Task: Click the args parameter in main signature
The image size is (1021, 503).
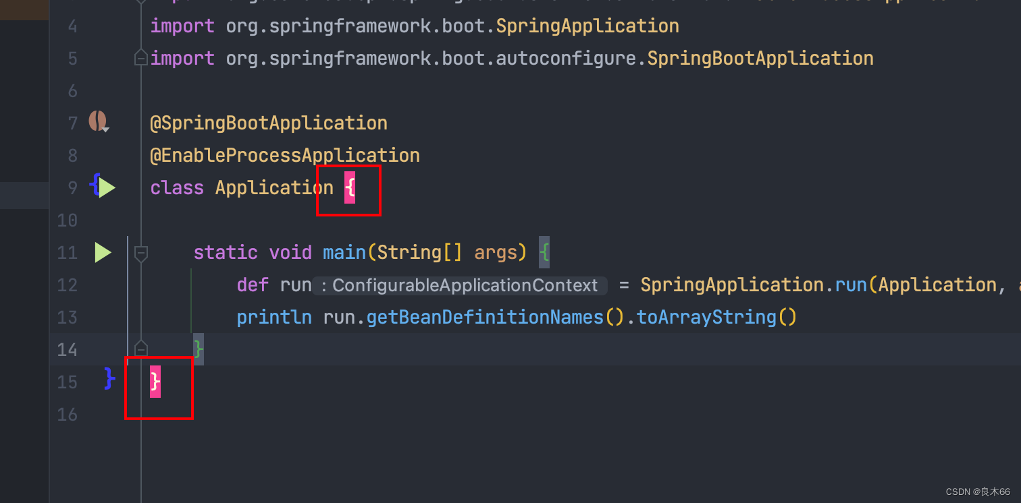Action: point(496,252)
